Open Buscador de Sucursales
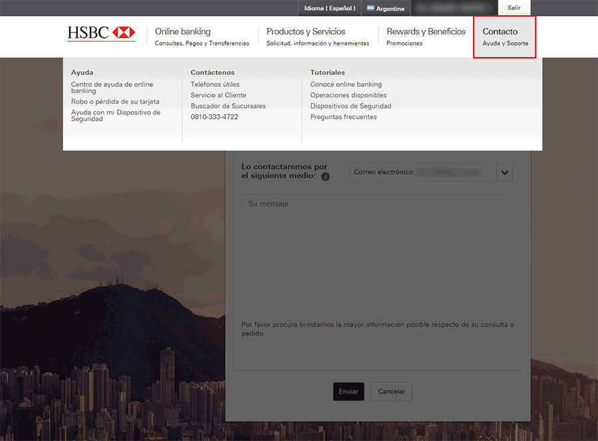This screenshot has height=441, width=598. coord(228,106)
